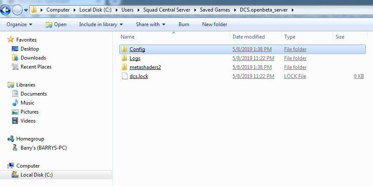Click the Forward navigation arrow button

click(17, 10)
